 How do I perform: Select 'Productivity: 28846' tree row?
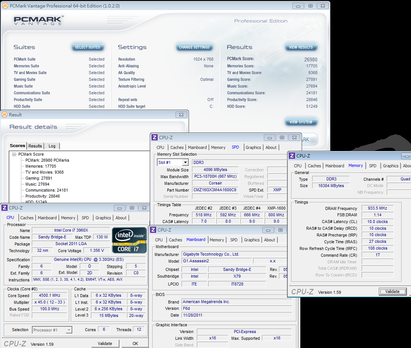[42, 196]
